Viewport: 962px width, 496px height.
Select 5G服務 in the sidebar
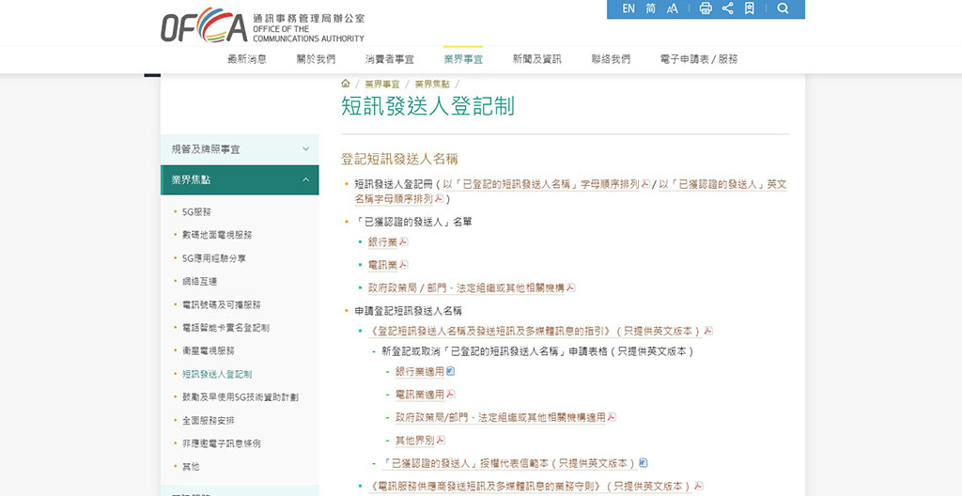196,212
